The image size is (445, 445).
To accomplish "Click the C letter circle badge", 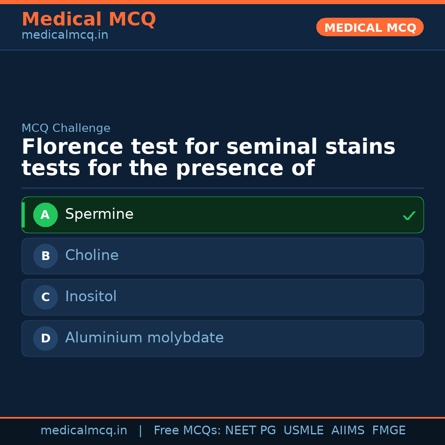I will pos(45,297).
